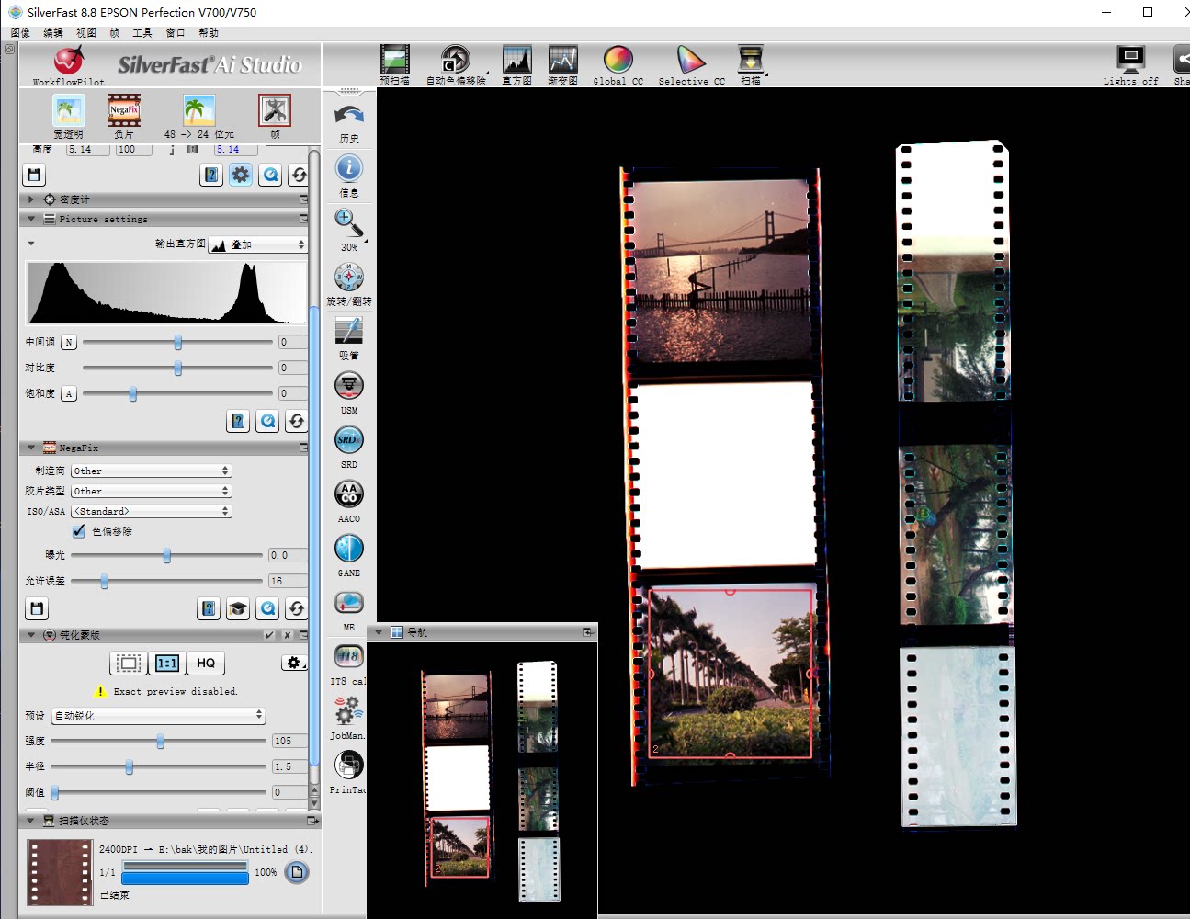
Task: Open the 编辑 menu
Action: point(53,33)
